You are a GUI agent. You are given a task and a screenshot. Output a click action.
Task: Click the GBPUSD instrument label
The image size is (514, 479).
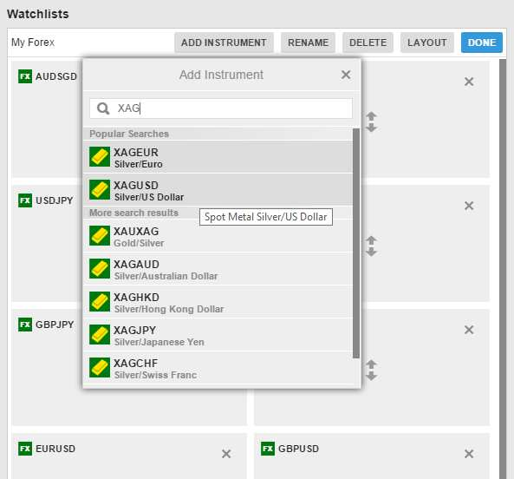(299, 449)
